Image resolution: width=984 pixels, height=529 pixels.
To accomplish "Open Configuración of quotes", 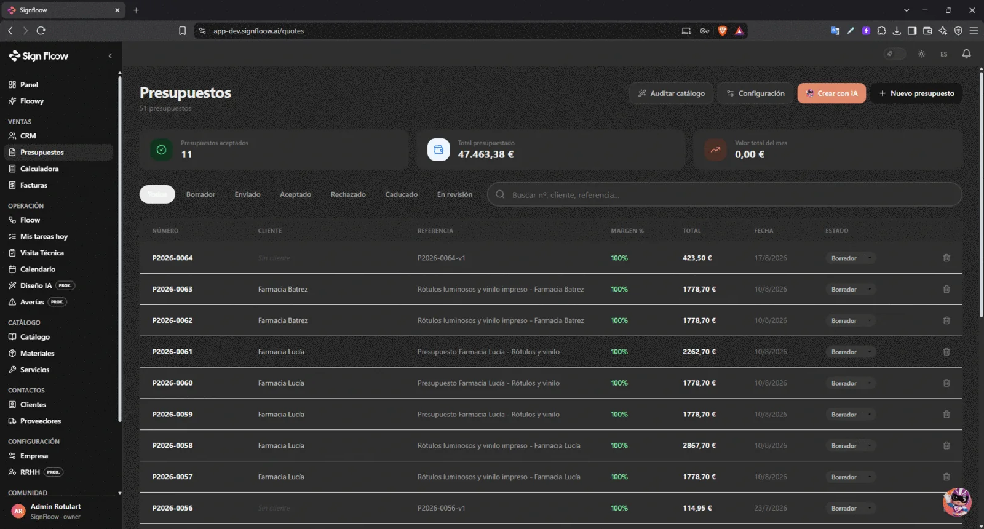I will [755, 93].
